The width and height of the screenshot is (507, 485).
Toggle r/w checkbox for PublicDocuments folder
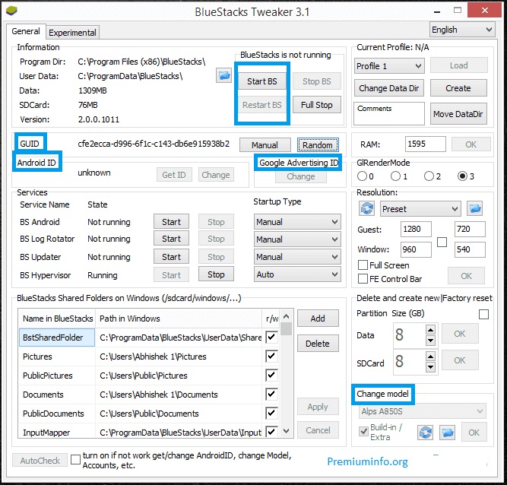click(271, 414)
